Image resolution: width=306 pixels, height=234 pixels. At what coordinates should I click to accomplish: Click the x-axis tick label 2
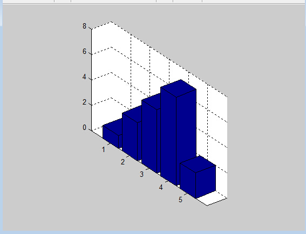(123, 162)
